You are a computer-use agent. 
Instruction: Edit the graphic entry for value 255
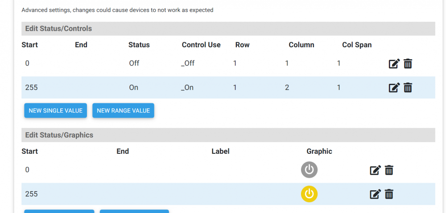[x=375, y=194]
